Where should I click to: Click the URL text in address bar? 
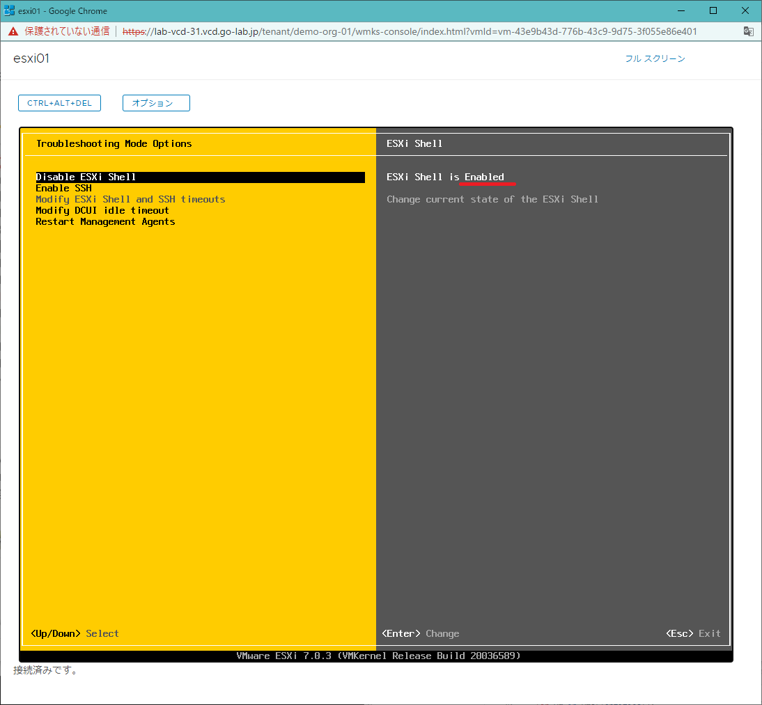click(x=410, y=31)
